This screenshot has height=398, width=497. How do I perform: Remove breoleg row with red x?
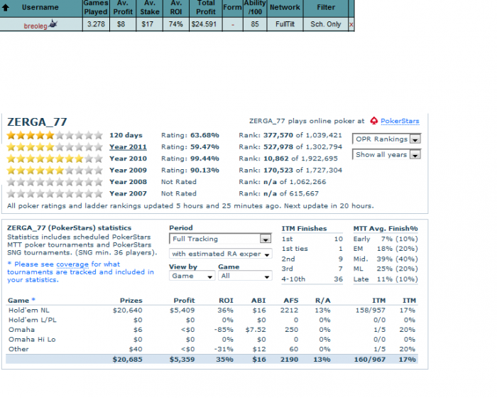pos(351,25)
